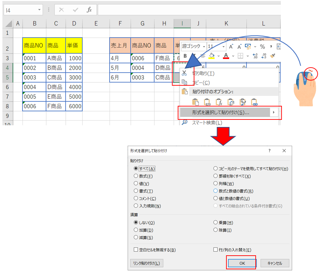Click the increase font size icon
319x271 pixels.
tap(231, 46)
